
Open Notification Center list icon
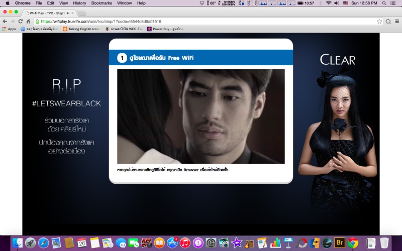(393, 3)
